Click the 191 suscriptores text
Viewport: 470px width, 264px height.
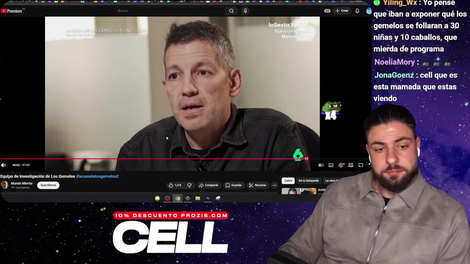click(20, 188)
